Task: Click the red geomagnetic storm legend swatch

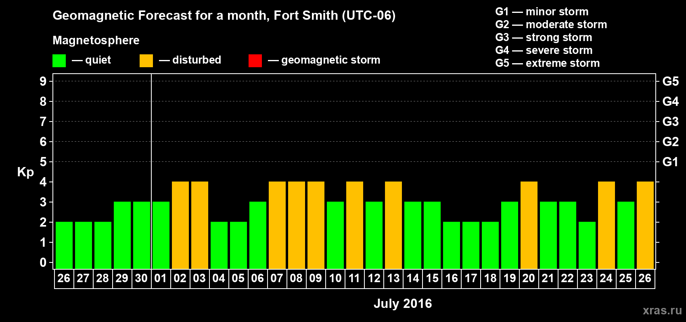Action: [x=255, y=61]
